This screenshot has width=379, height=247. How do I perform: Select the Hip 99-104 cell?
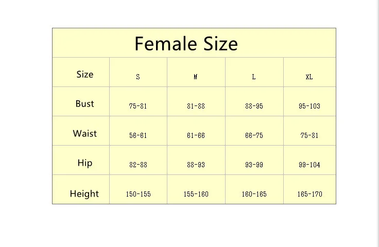[x=309, y=165]
